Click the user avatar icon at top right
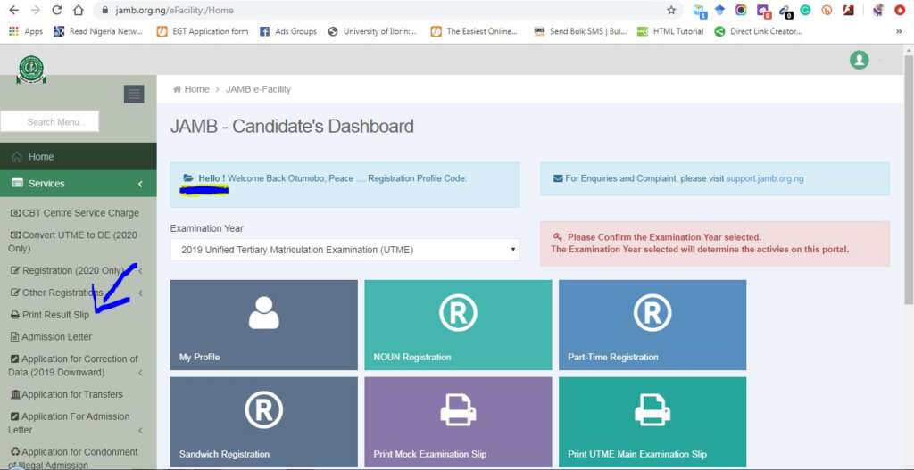The image size is (914, 470). pyautogui.click(x=859, y=60)
